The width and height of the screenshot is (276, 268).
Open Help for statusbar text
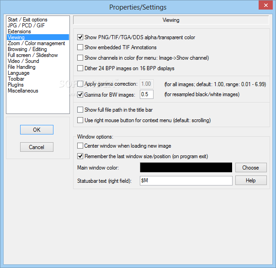tap(251, 180)
